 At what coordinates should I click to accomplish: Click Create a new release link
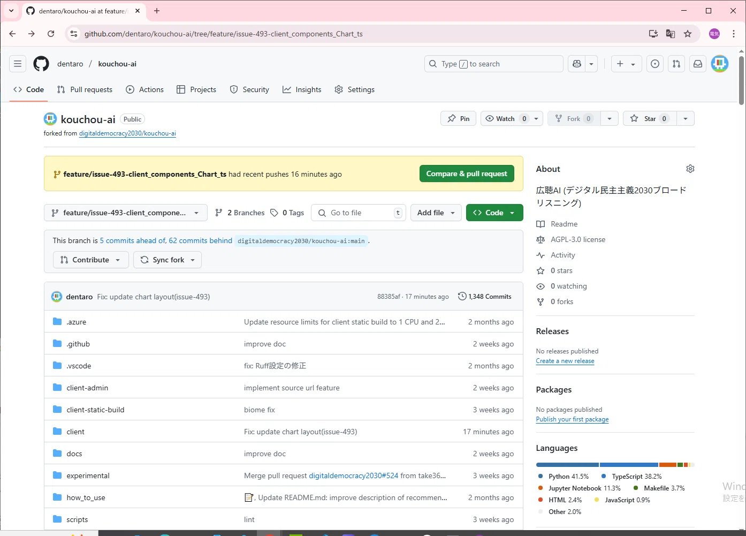tap(565, 361)
